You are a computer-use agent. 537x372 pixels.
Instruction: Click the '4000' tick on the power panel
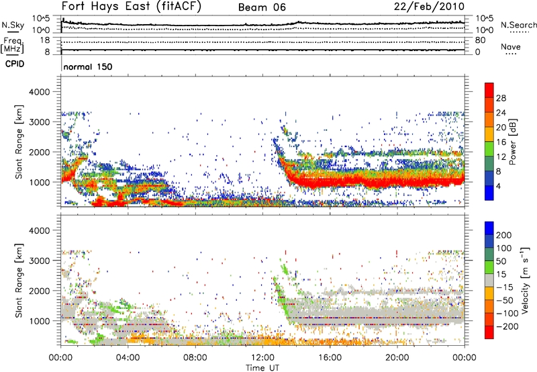pyautogui.click(x=39, y=92)
